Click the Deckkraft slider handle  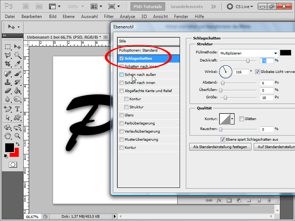tap(248, 60)
